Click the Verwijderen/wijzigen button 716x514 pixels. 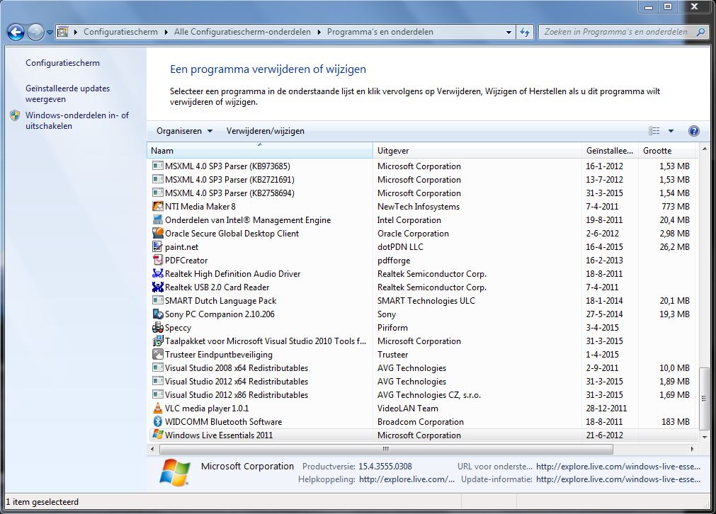click(x=266, y=131)
